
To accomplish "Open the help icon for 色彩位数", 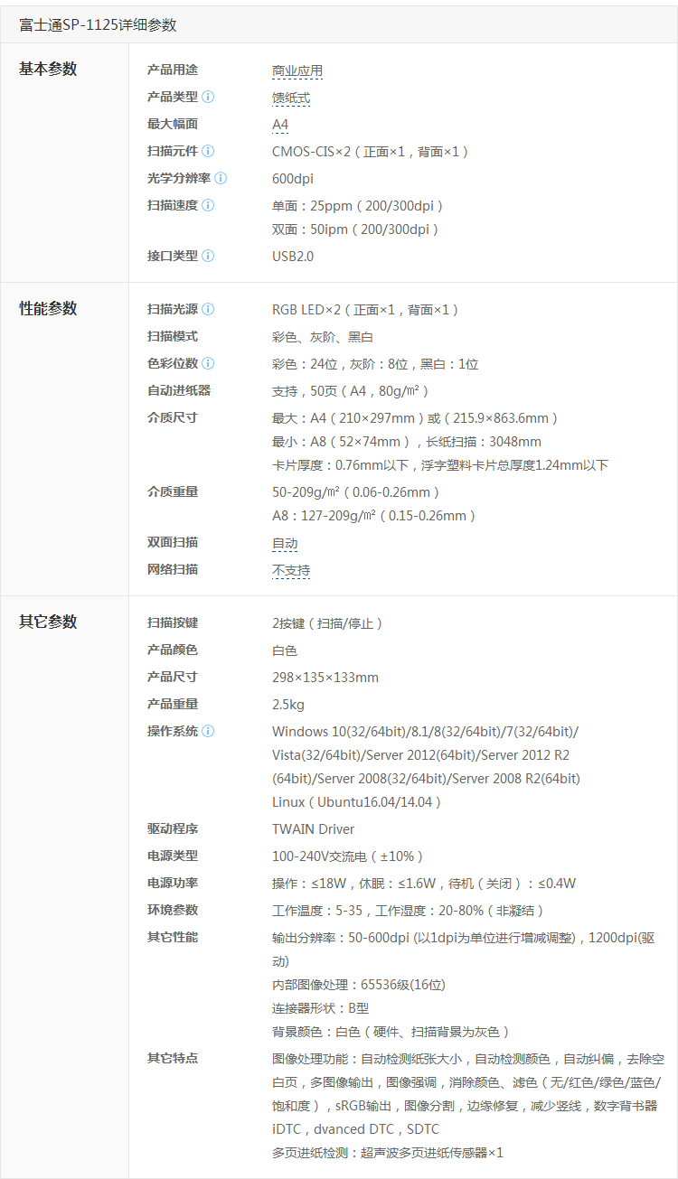I will 208,363.
